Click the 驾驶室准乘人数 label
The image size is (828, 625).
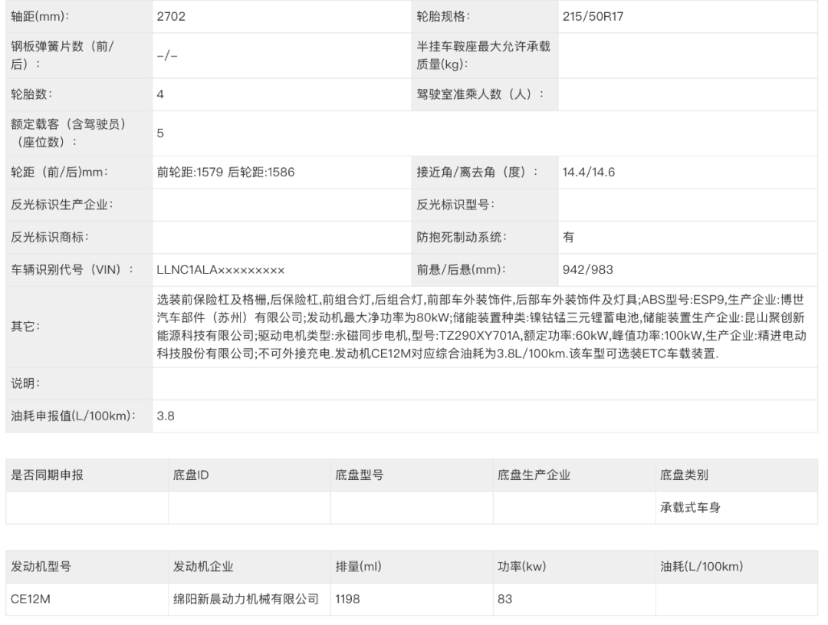(x=480, y=94)
